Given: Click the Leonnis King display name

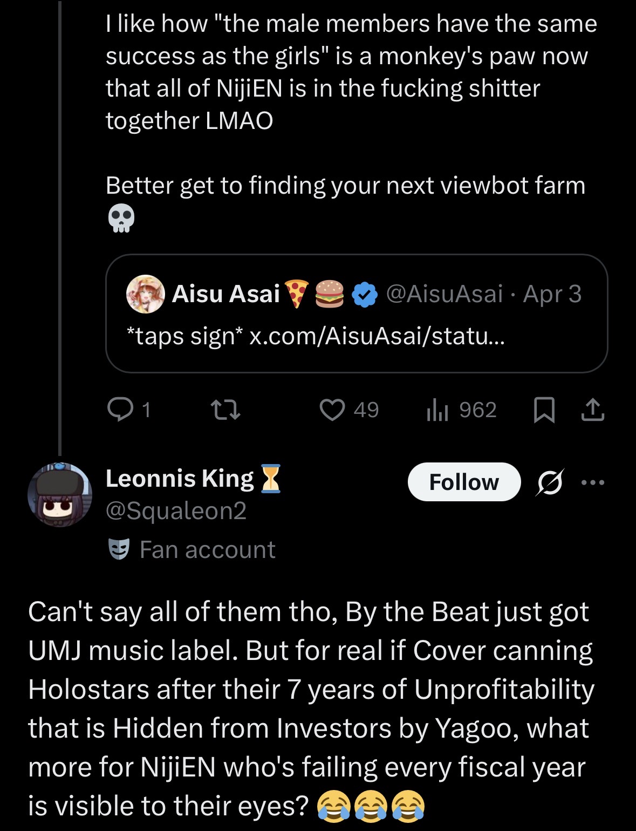Looking at the screenshot, I should point(180,479).
